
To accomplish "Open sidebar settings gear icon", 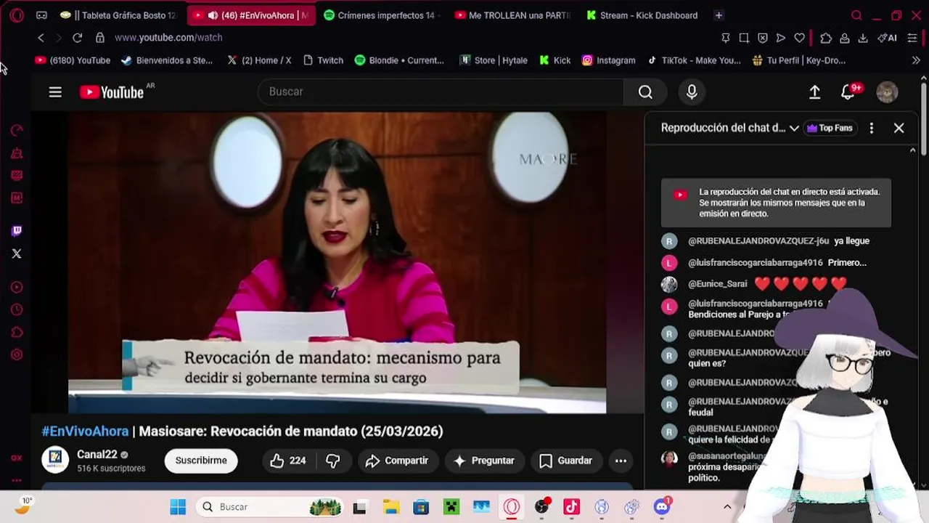I will tap(17, 355).
